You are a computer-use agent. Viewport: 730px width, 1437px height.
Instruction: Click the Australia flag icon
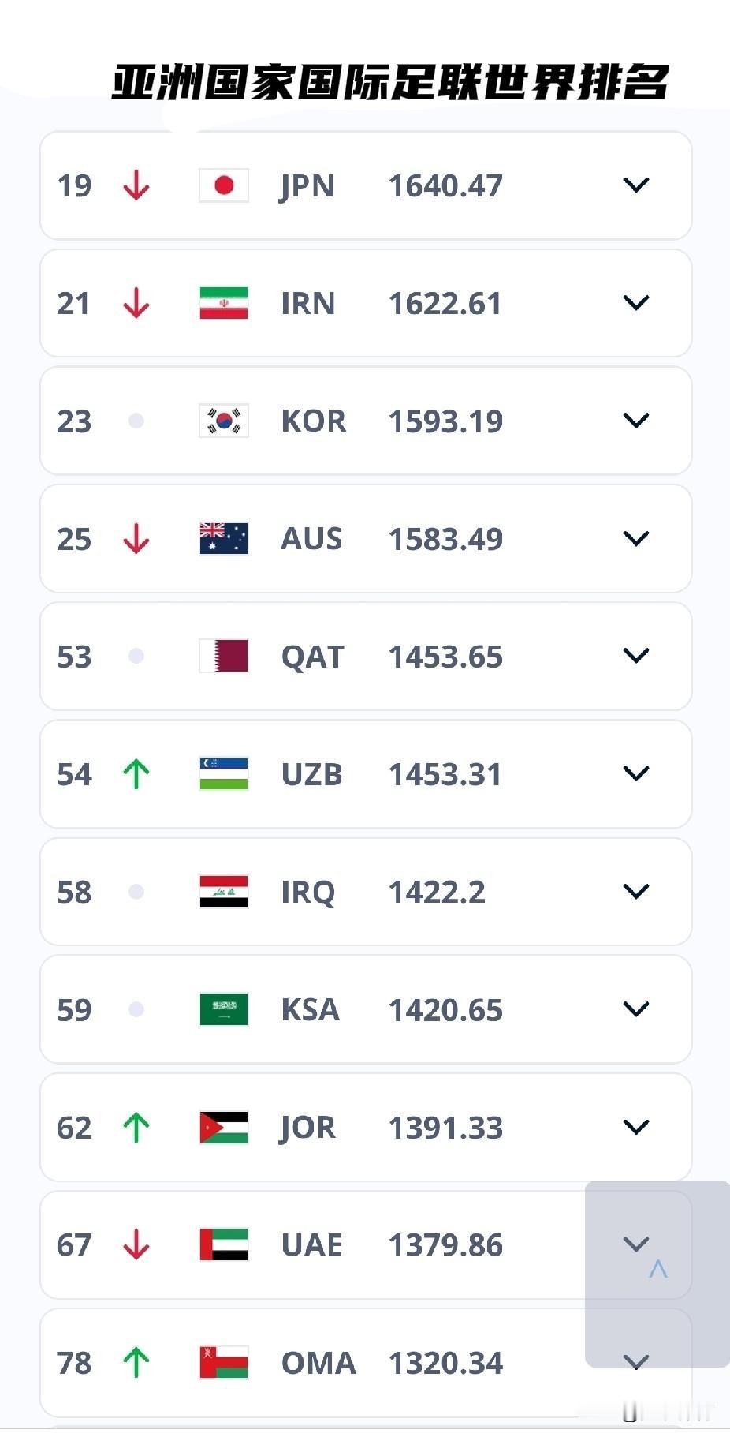point(224,538)
